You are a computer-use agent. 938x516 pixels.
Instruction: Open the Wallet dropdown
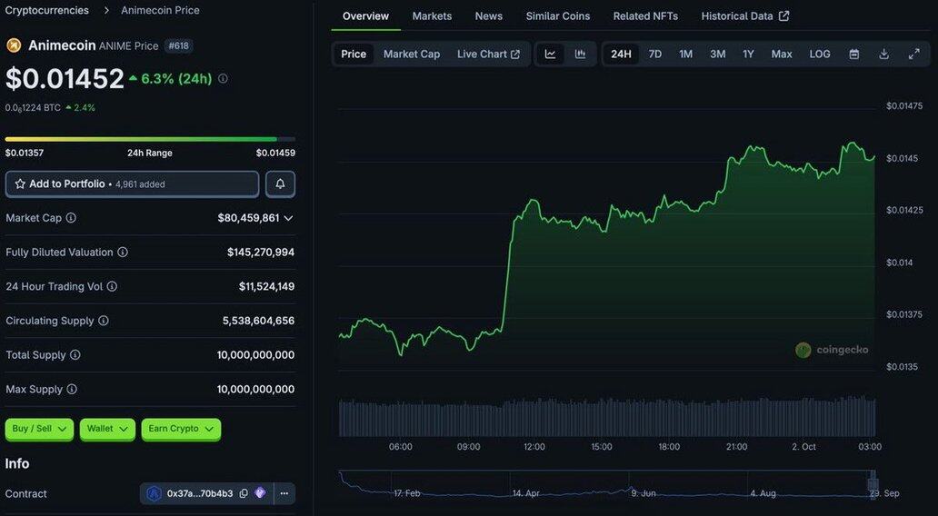coord(107,429)
